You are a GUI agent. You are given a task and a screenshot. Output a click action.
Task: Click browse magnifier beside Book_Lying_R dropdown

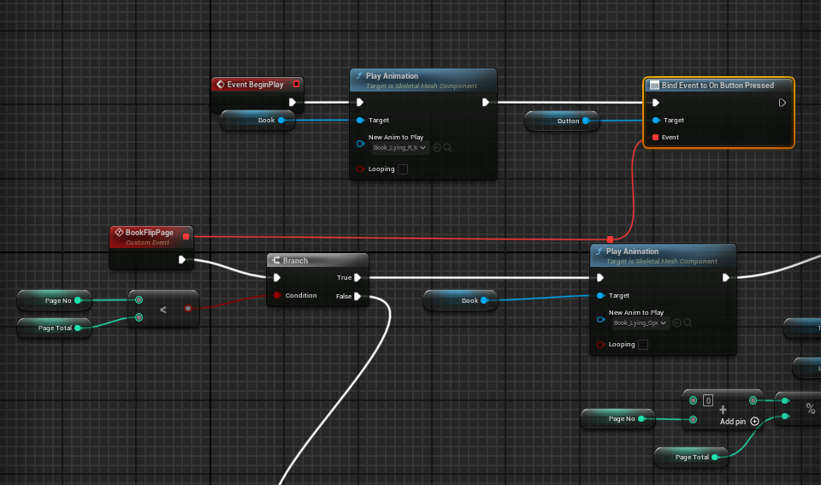click(447, 148)
